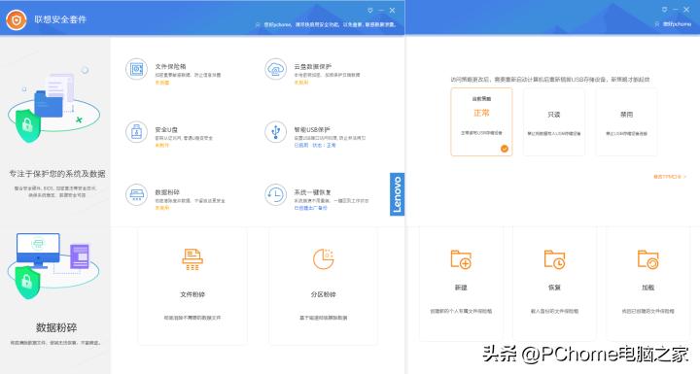700x374 pixels.
Task: Select the 文件粉碎 orange shredder icon
Action: (x=192, y=258)
